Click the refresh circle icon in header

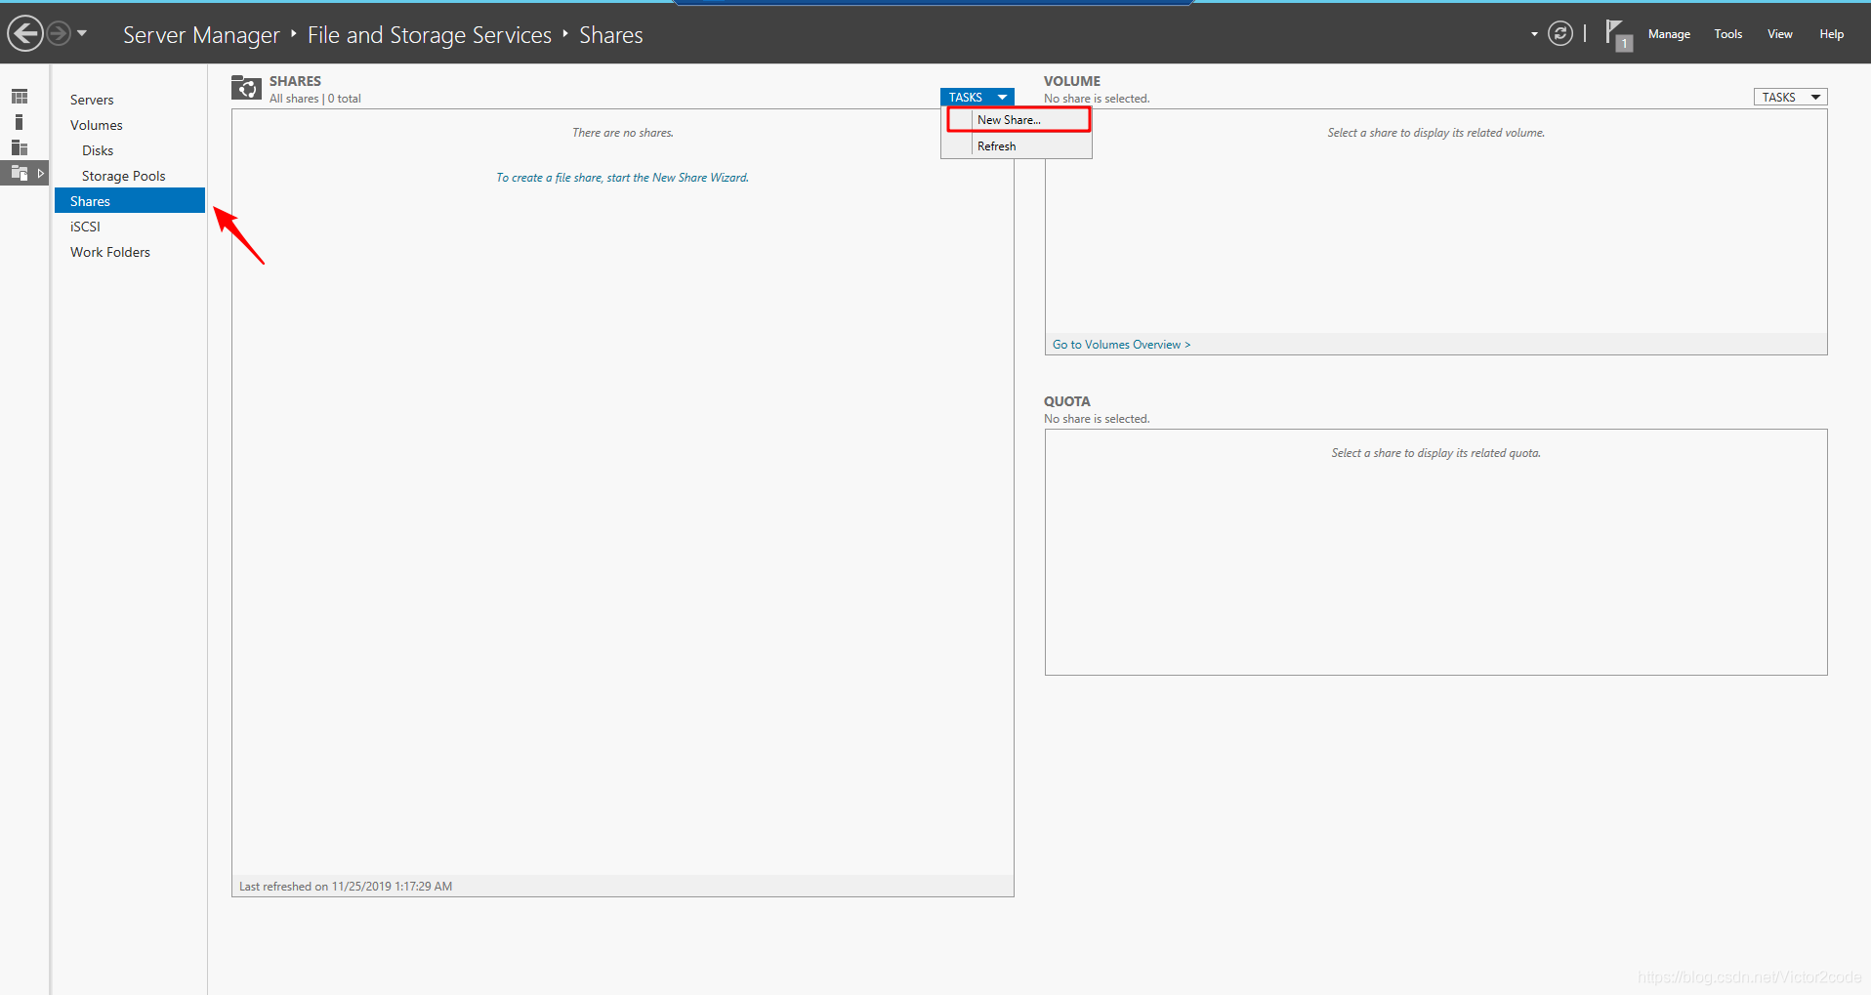pos(1560,34)
